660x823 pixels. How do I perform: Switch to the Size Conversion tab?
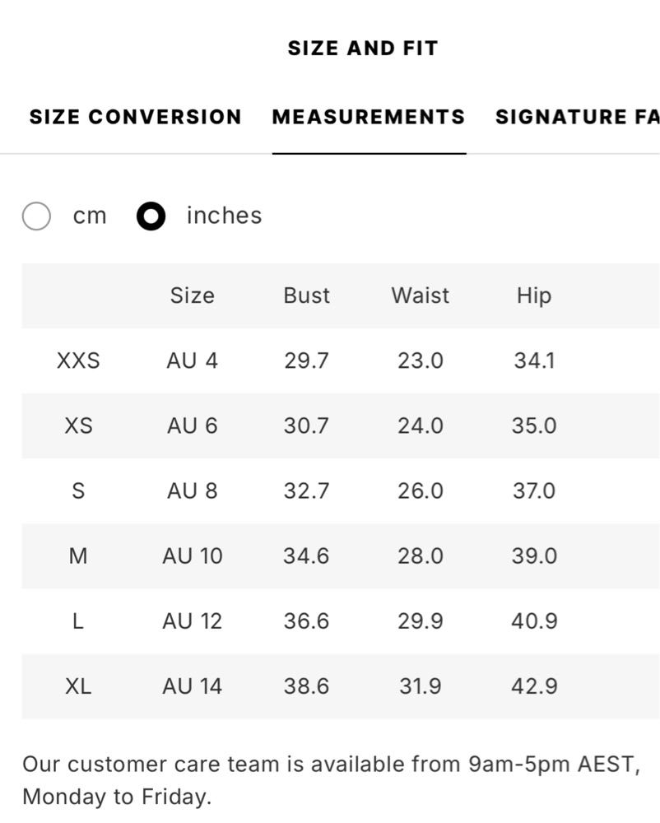tap(135, 117)
